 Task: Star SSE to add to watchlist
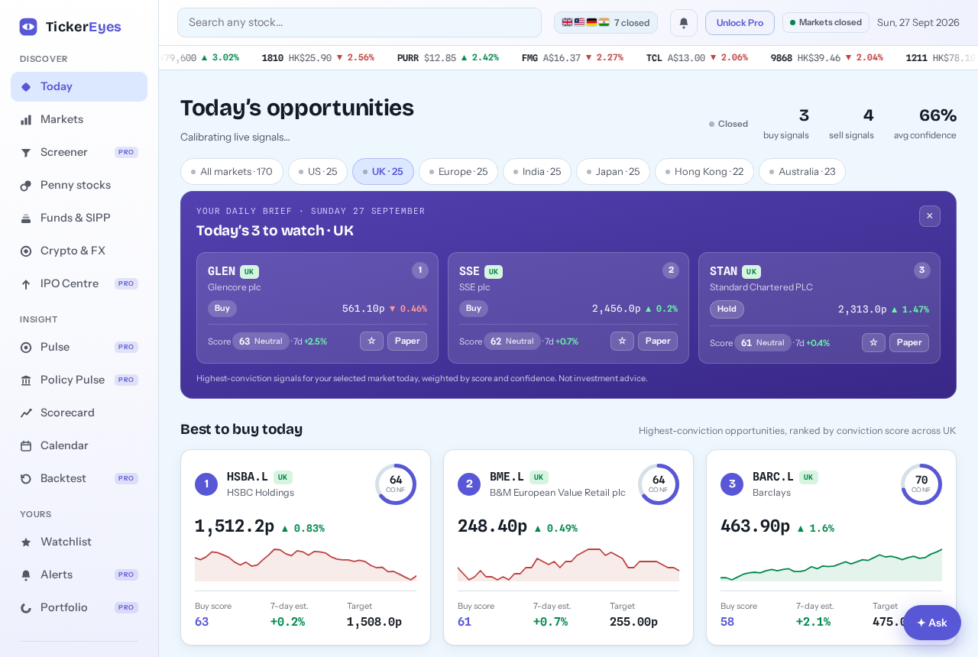tap(622, 341)
